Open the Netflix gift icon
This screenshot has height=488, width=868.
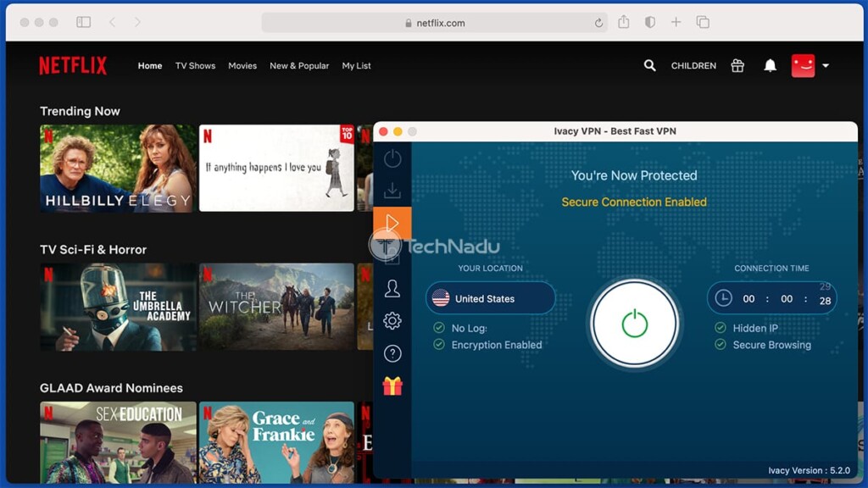tap(737, 66)
